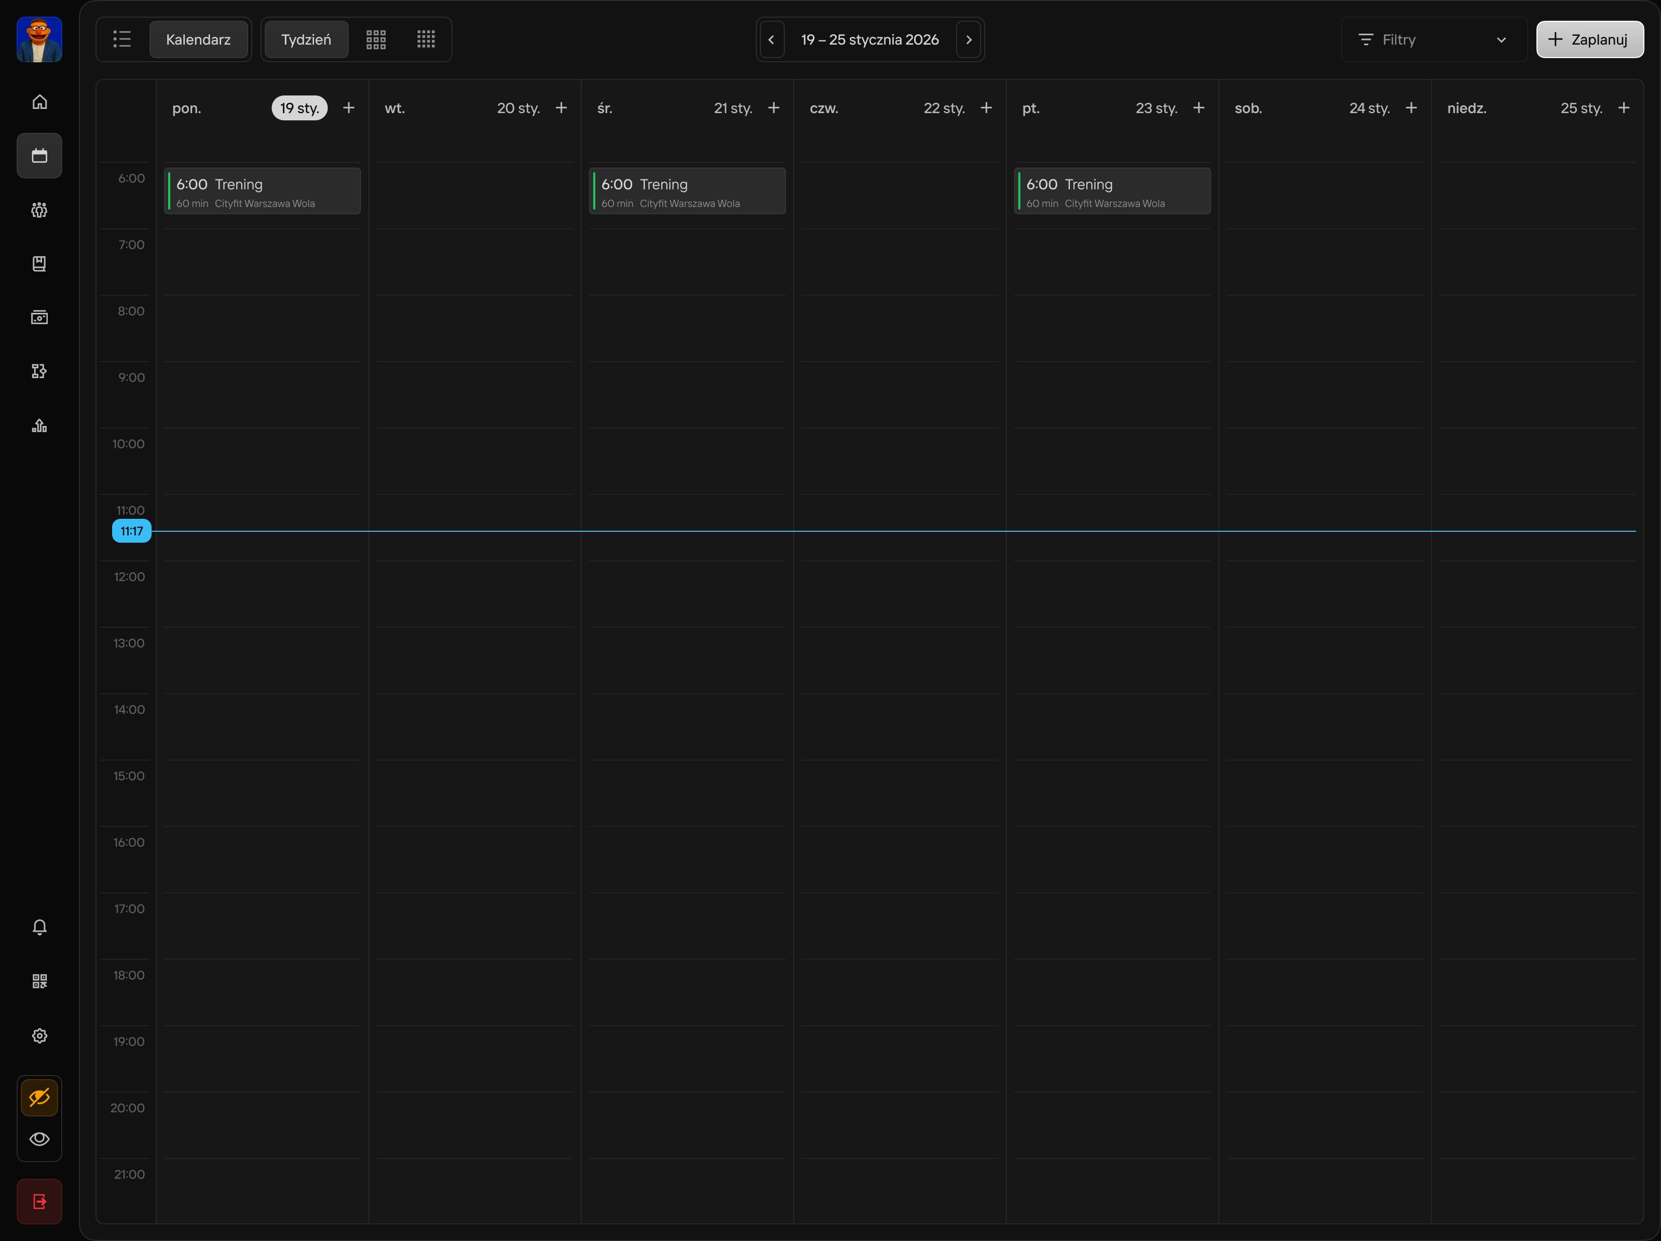
Task: Open the QR code icon
Action: click(40, 981)
